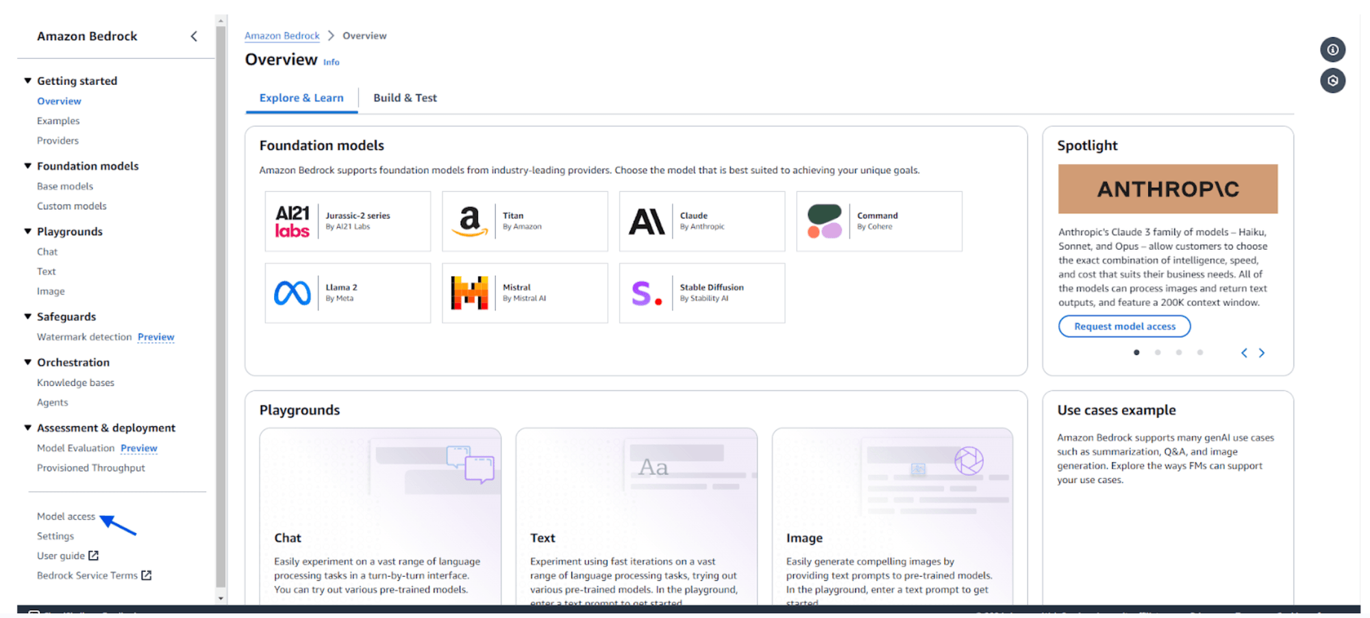Screen dimensions: 1370x618
Task: Open Model access in the sidebar
Action: pos(66,517)
